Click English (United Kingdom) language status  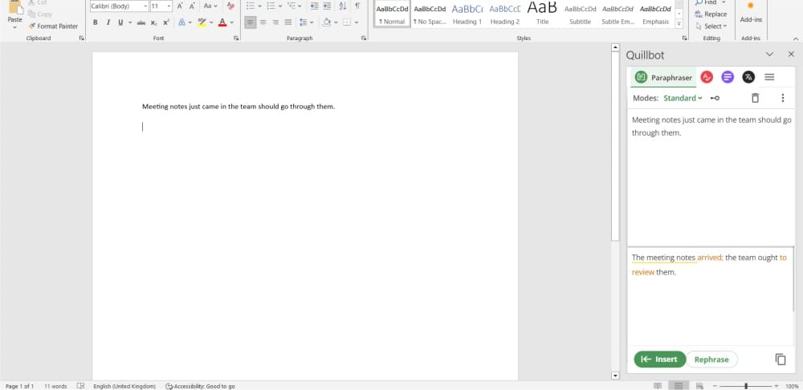click(124, 387)
